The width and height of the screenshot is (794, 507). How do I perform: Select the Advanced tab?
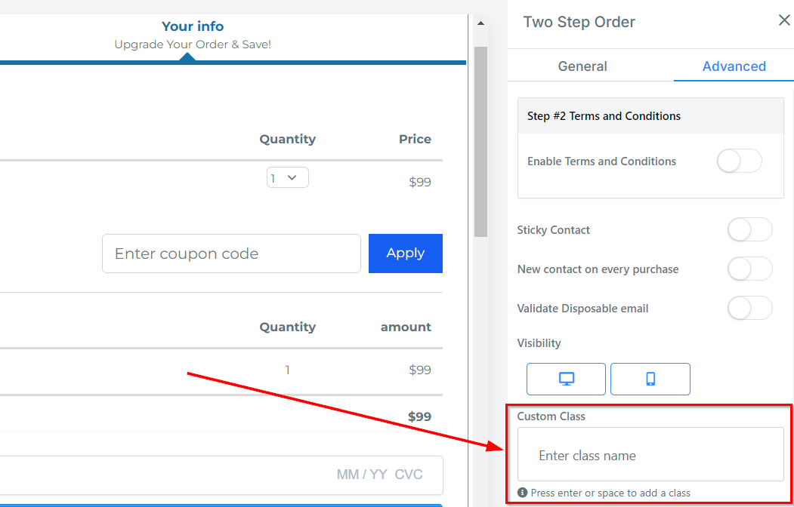734,66
